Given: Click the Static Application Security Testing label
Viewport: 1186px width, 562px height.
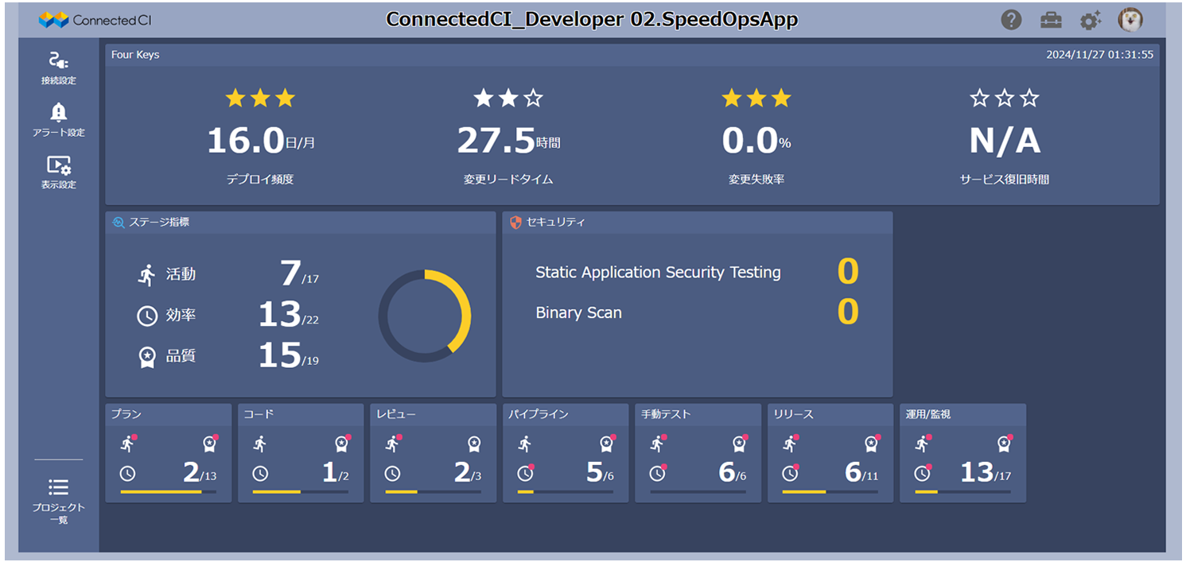Looking at the screenshot, I should click(658, 273).
